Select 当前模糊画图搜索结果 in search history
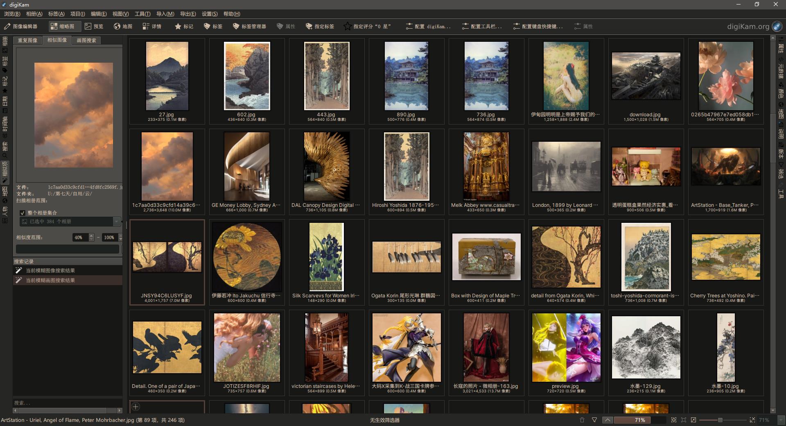 tap(68, 280)
